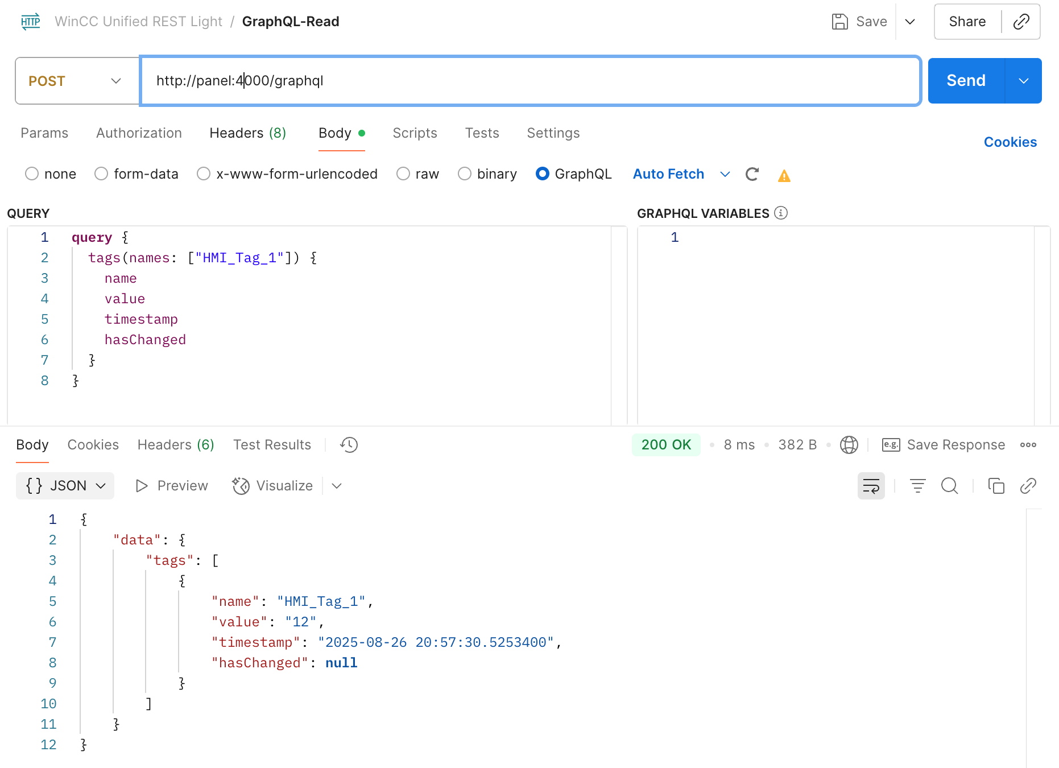
Task: Click the Visualize sparkle icon
Action: pos(241,486)
